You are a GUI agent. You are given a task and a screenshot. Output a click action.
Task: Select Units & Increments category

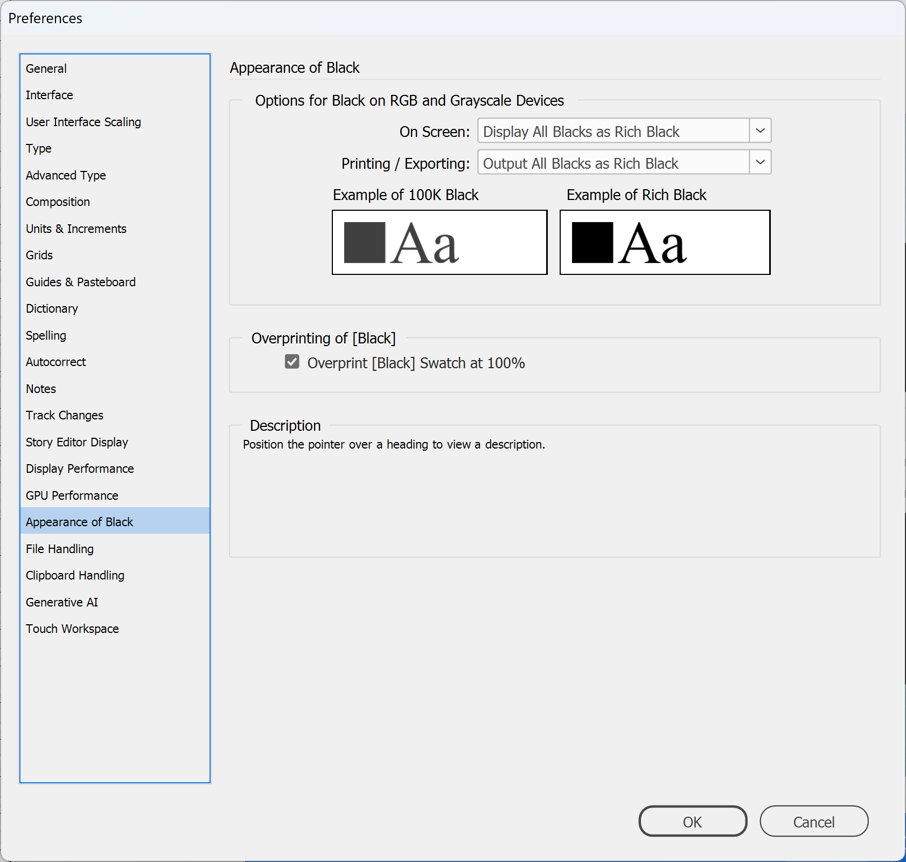[x=115, y=229]
